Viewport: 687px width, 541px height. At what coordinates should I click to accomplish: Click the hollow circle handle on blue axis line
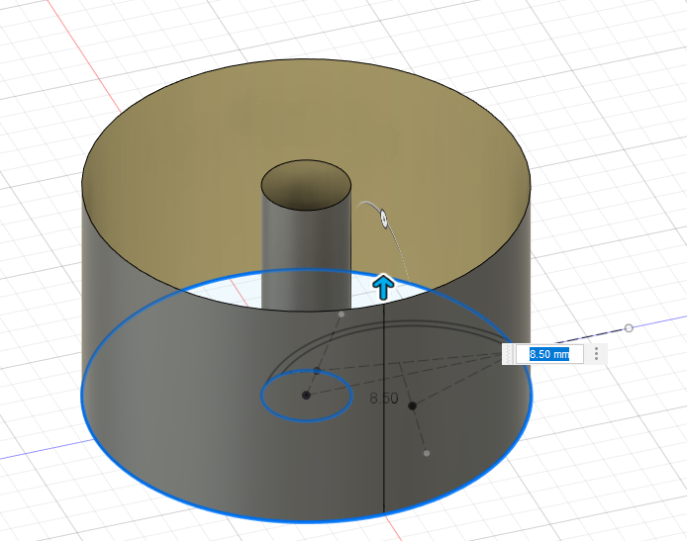(x=629, y=327)
